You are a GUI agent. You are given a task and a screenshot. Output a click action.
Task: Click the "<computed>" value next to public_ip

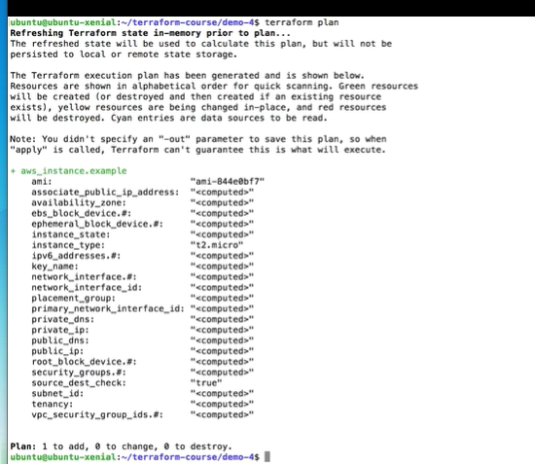click(x=222, y=351)
